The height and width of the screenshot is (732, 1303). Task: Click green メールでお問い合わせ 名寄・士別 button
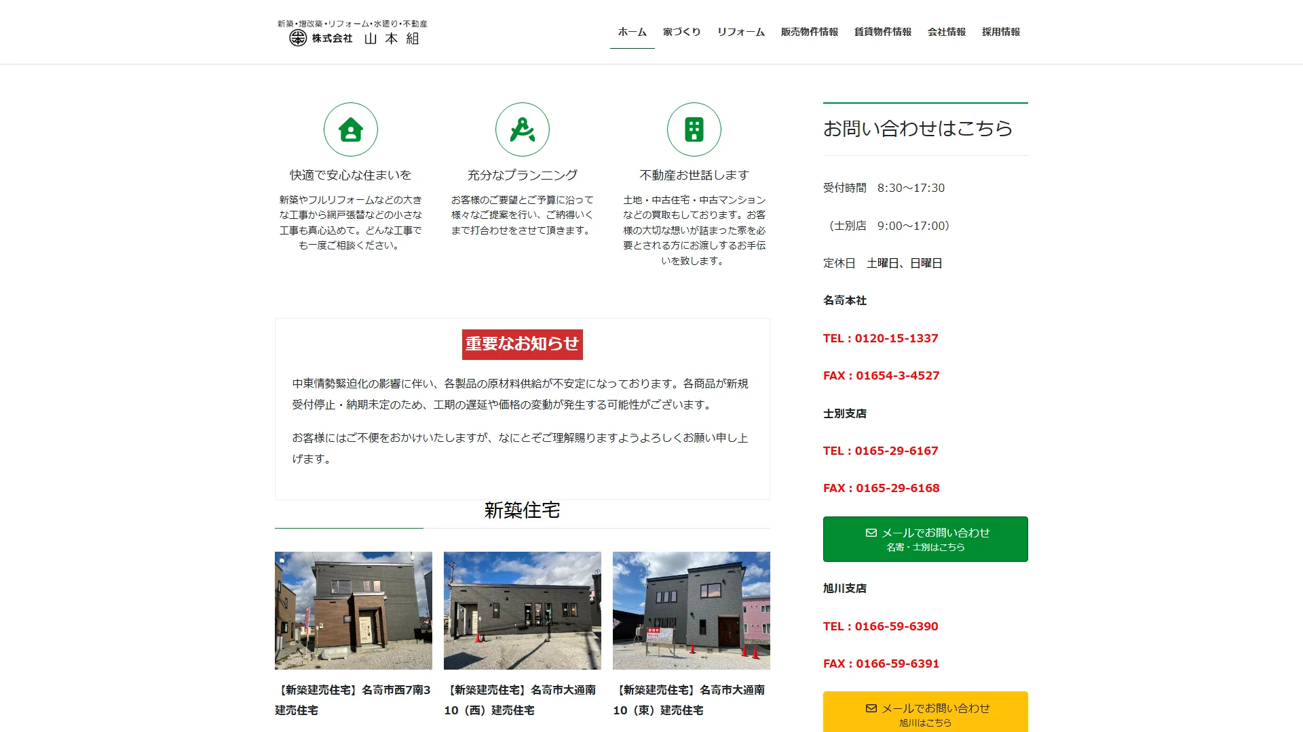coord(926,539)
